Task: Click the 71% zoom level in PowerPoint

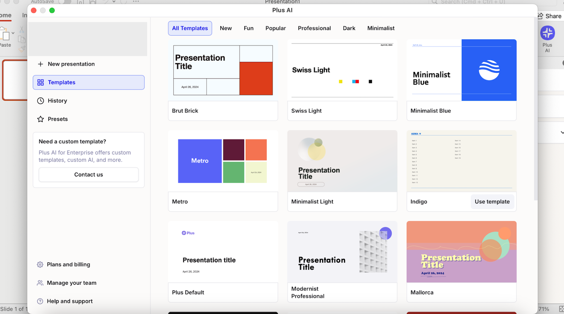Action: point(544,309)
